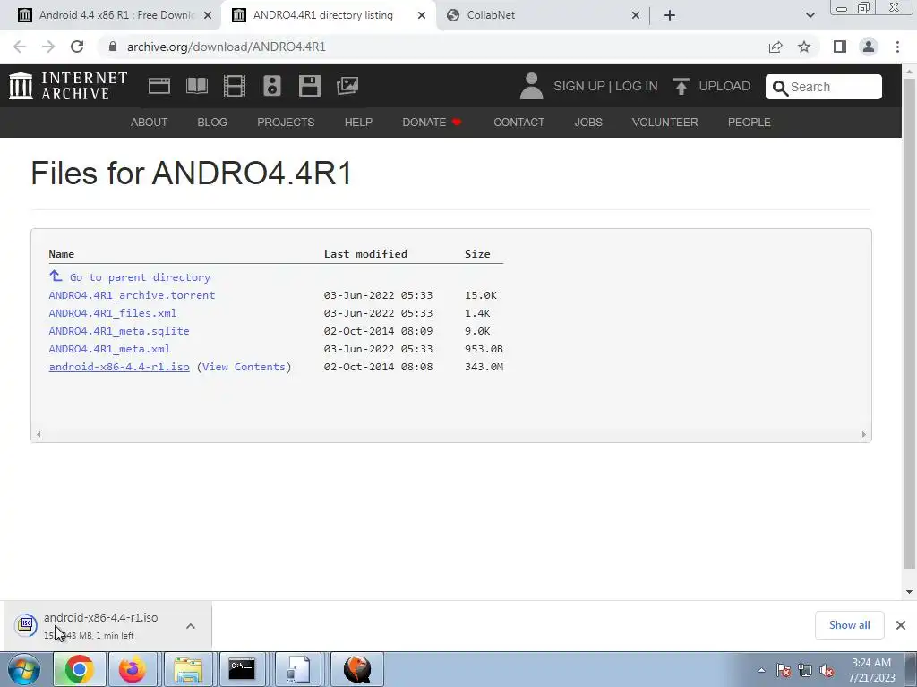This screenshot has height=687, width=917.
Task: Open the JOBS menu item
Action: coord(588,122)
